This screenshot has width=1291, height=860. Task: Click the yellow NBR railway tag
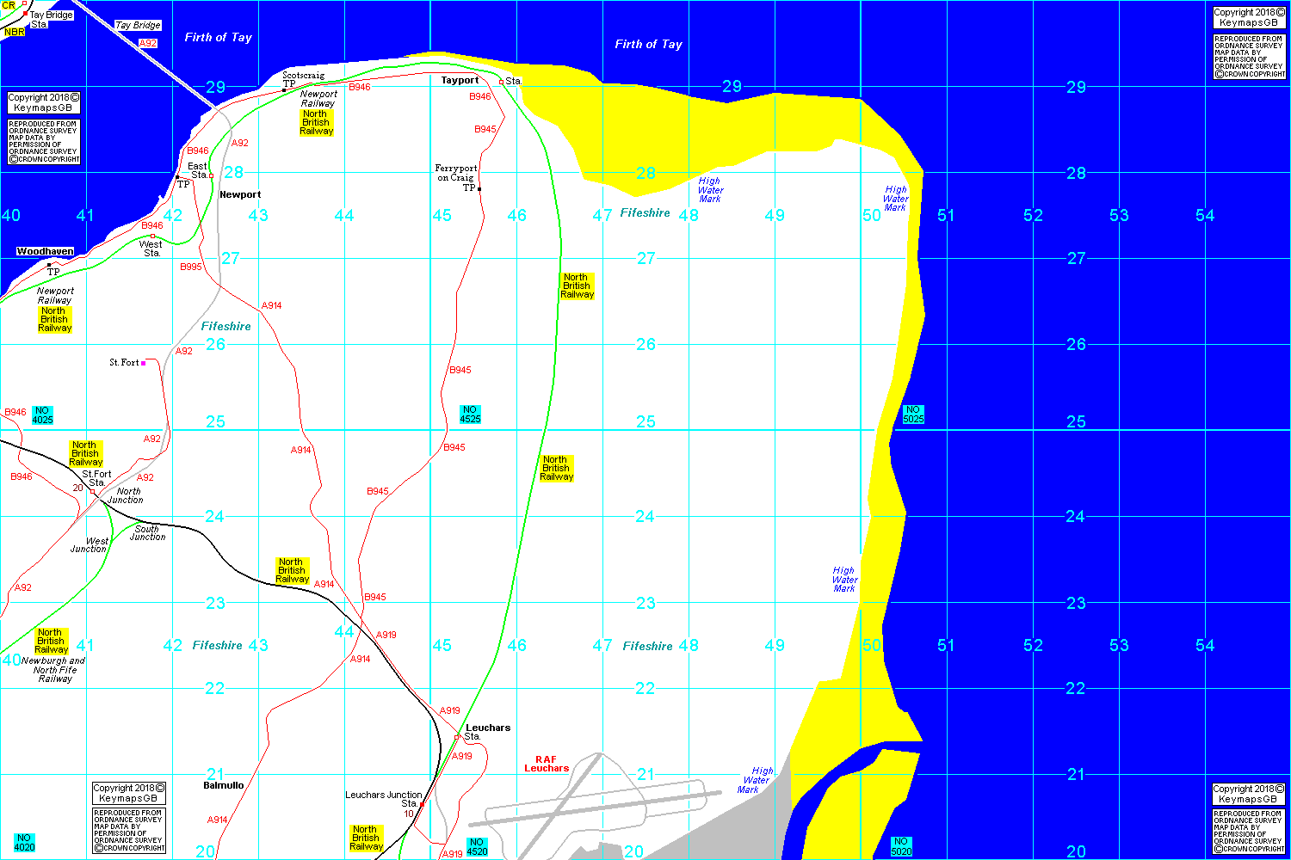[15, 32]
